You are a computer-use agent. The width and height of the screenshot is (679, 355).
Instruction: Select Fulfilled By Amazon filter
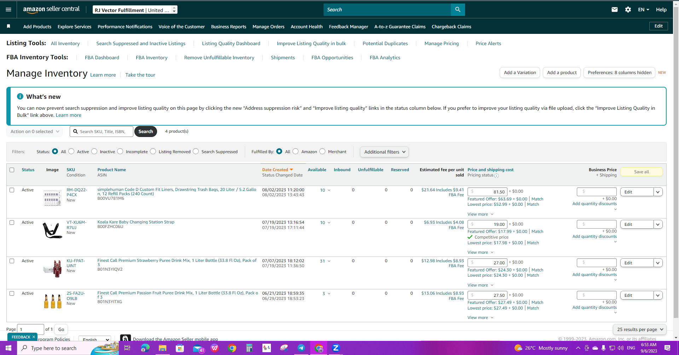click(296, 151)
